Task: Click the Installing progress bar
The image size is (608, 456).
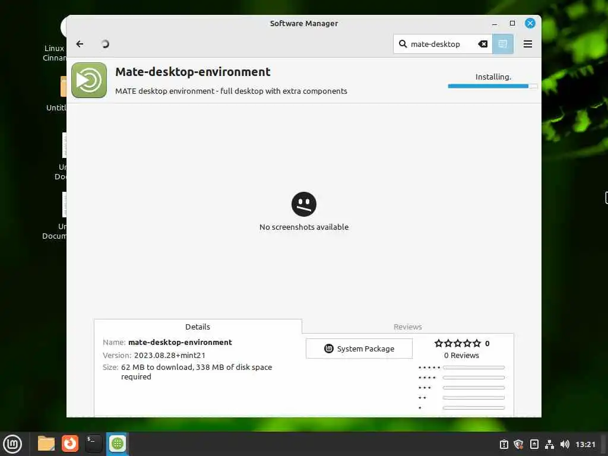Action: click(x=492, y=86)
